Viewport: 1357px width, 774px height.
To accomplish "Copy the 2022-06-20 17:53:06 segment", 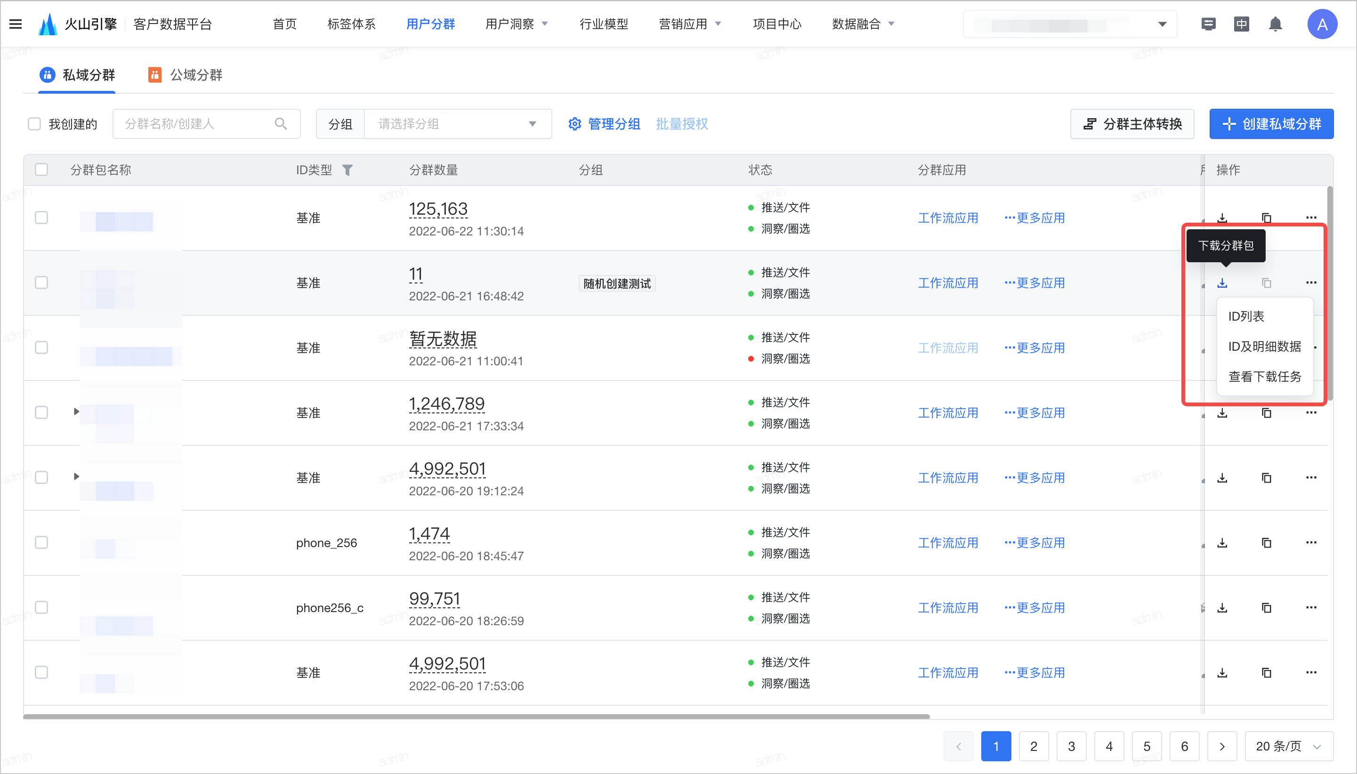I will [1267, 673].
